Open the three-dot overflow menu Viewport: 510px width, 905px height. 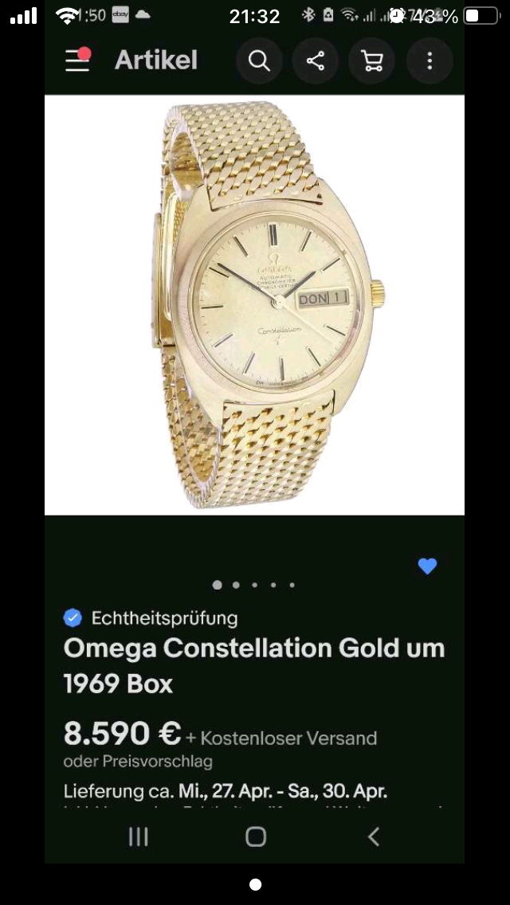coord(430,61)
